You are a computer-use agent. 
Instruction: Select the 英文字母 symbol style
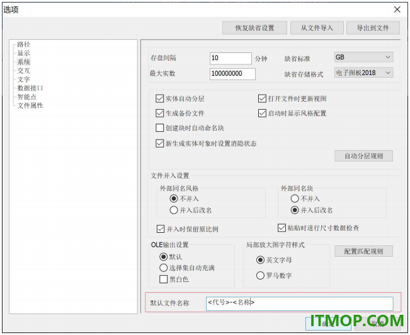click(260, 260)
